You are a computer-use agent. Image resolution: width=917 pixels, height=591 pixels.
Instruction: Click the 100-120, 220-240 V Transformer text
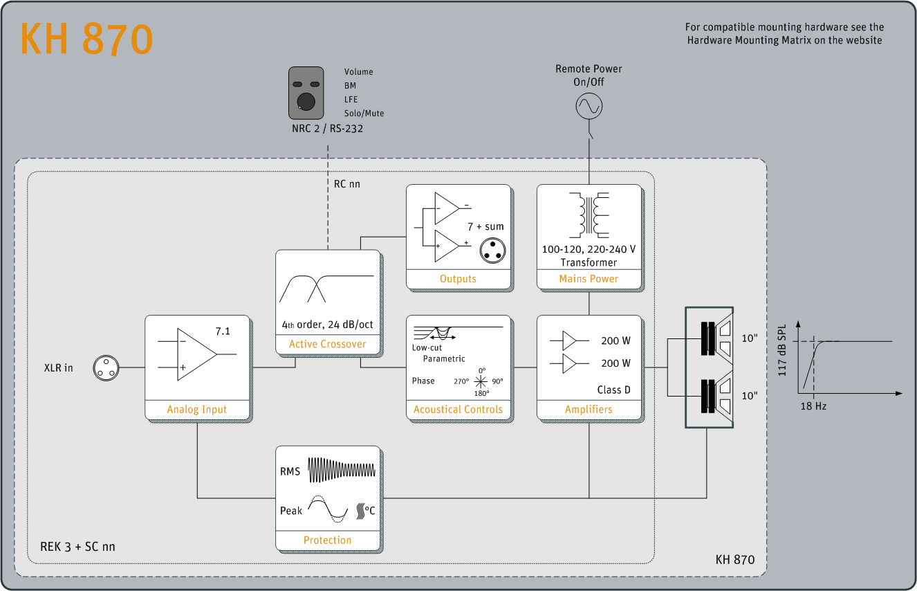[589, 255]
